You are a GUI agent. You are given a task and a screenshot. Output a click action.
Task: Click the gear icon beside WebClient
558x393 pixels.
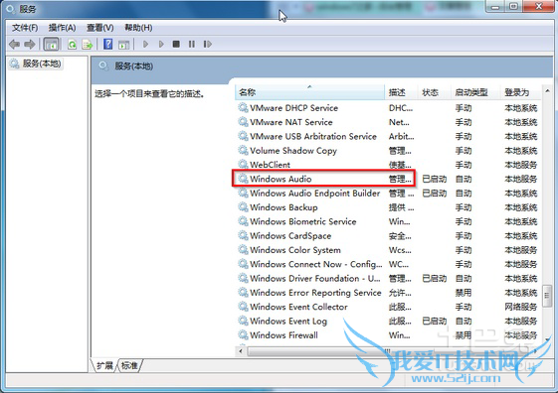click(x=243, y=165)
